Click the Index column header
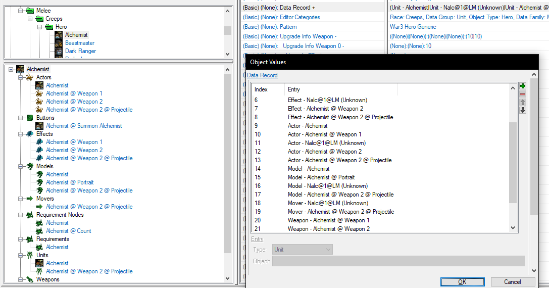The image size is (549, 288). click(x=268, y=89)
